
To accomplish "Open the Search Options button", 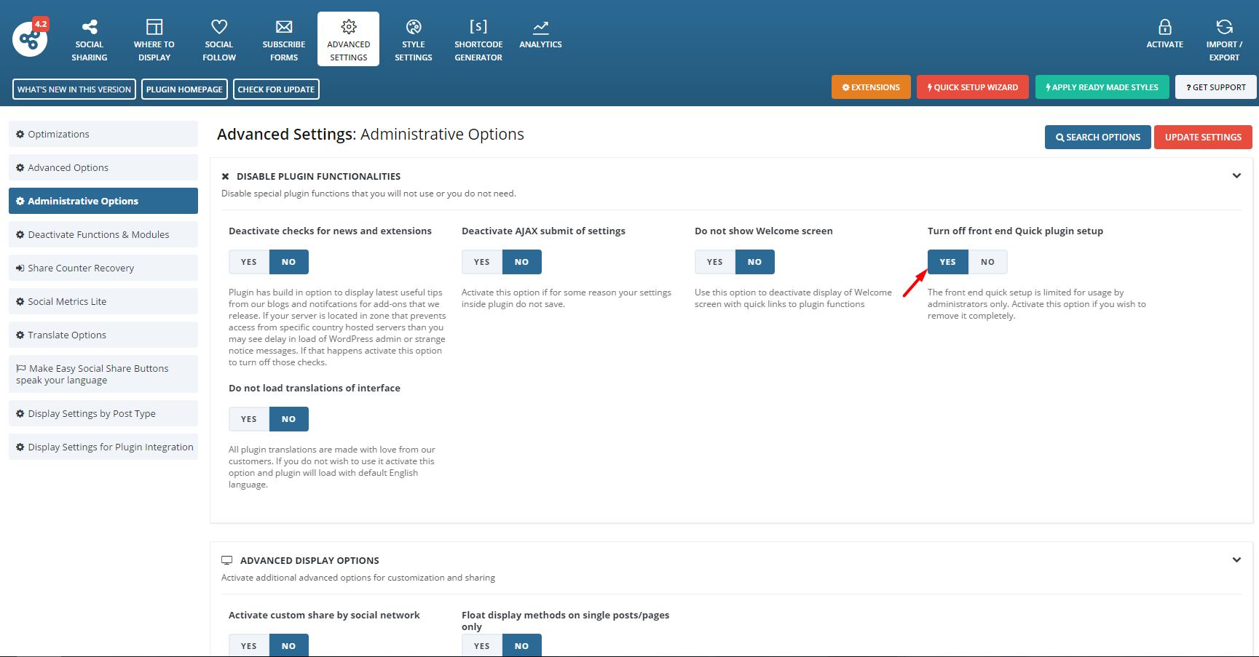I will (1097, 138).
